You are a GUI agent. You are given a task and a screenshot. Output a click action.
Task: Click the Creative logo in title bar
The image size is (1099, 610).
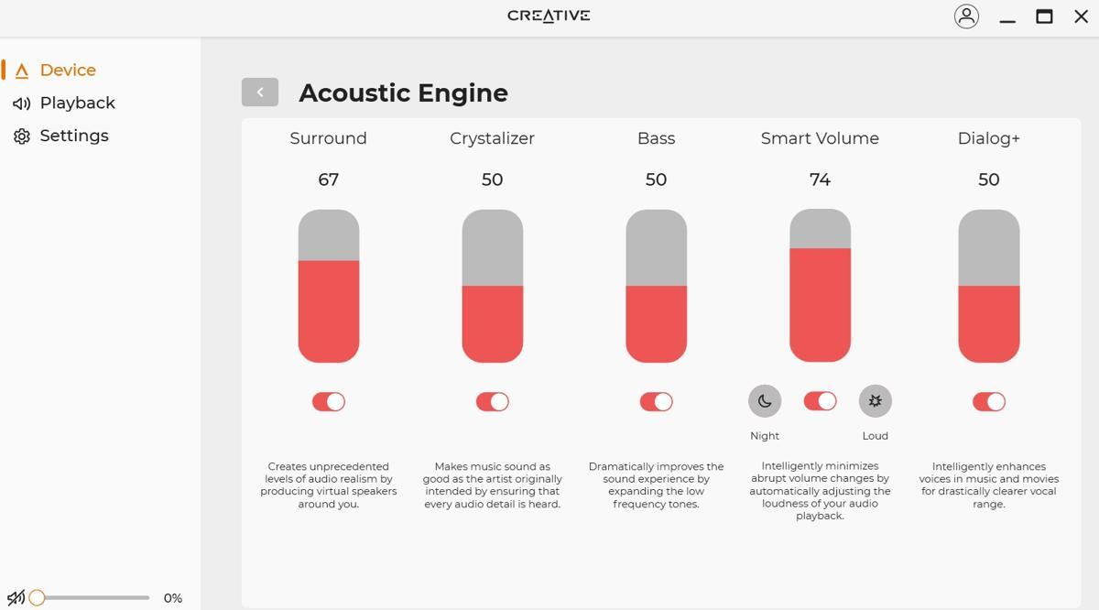[549, 16]
